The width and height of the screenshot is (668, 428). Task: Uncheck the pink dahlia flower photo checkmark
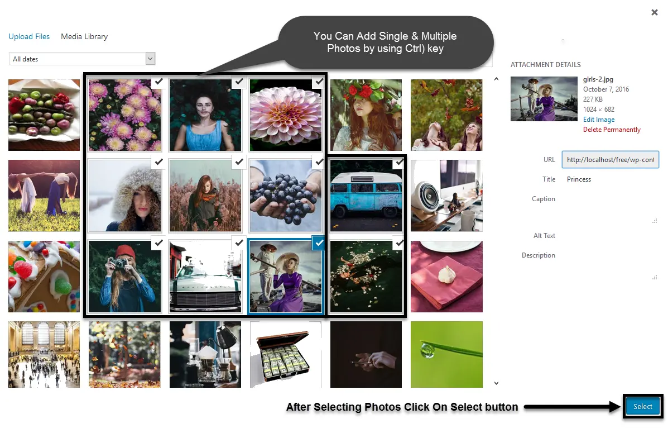pyautogui.click(x=319, y=82)
